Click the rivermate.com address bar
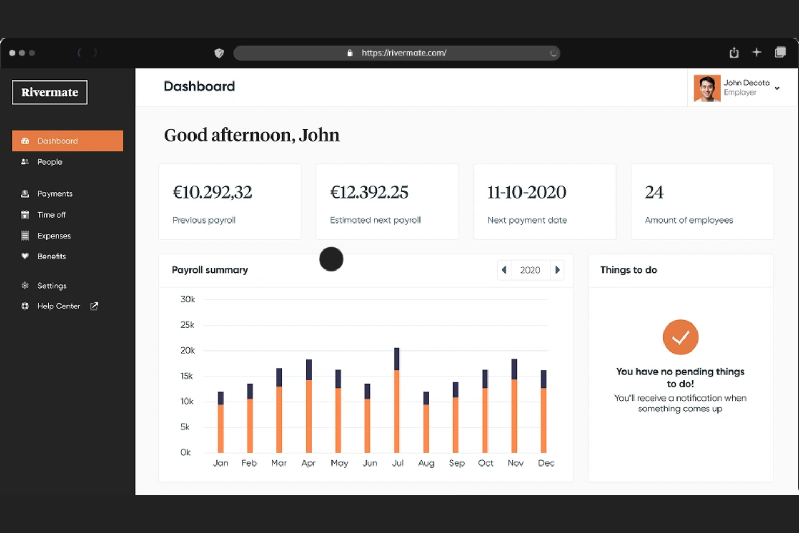799x533 pixels. tap(397, 53)
